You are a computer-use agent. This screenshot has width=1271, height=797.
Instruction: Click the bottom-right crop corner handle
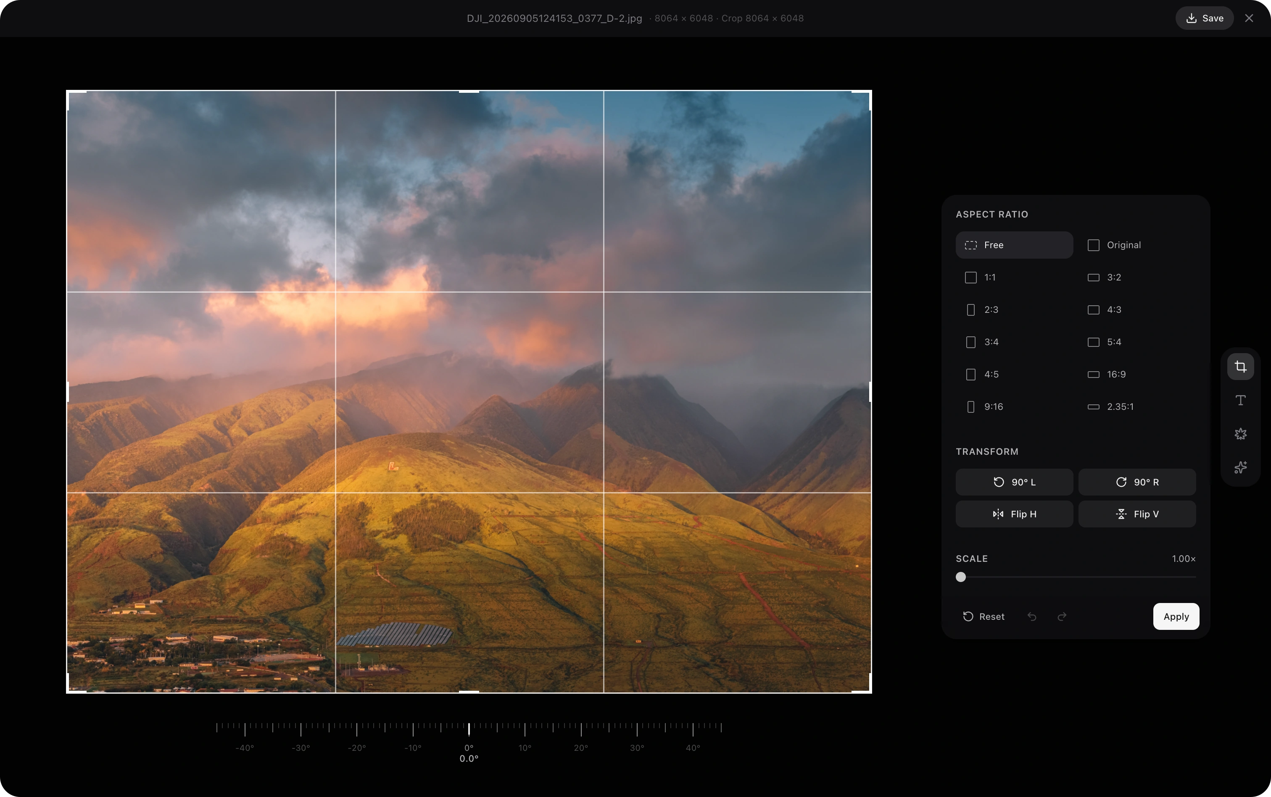(x=862, y=684)
